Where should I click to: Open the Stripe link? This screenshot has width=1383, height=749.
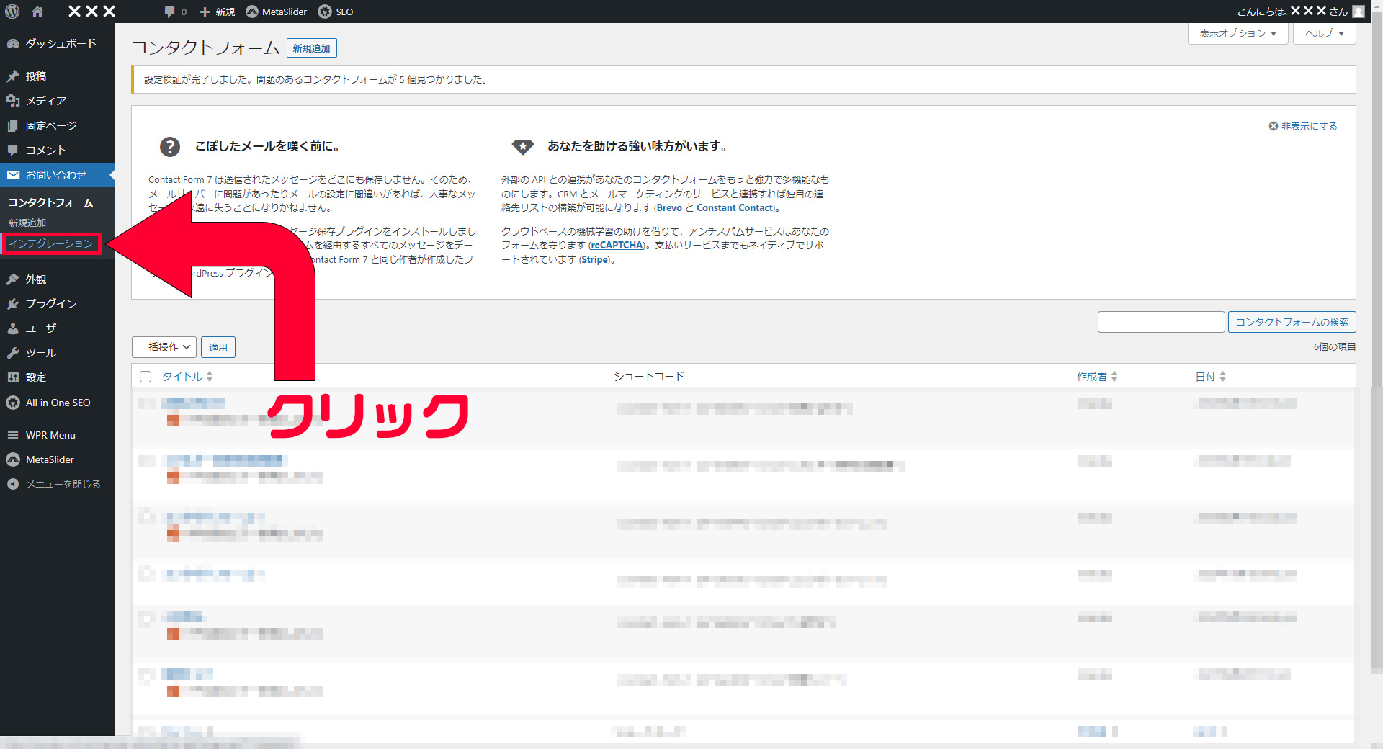point(595,260)
